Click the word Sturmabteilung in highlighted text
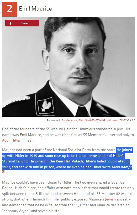 [15, 161]
